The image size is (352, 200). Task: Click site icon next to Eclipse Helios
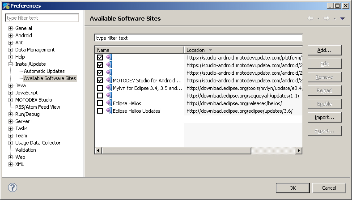coord(109,103)
